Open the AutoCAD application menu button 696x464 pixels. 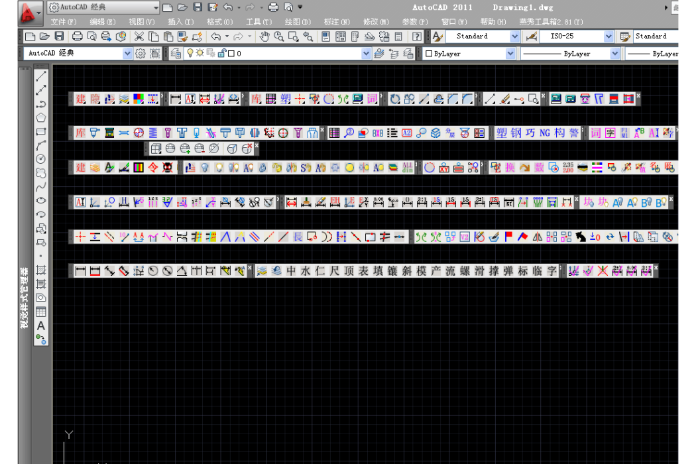(x=29, y=13)
